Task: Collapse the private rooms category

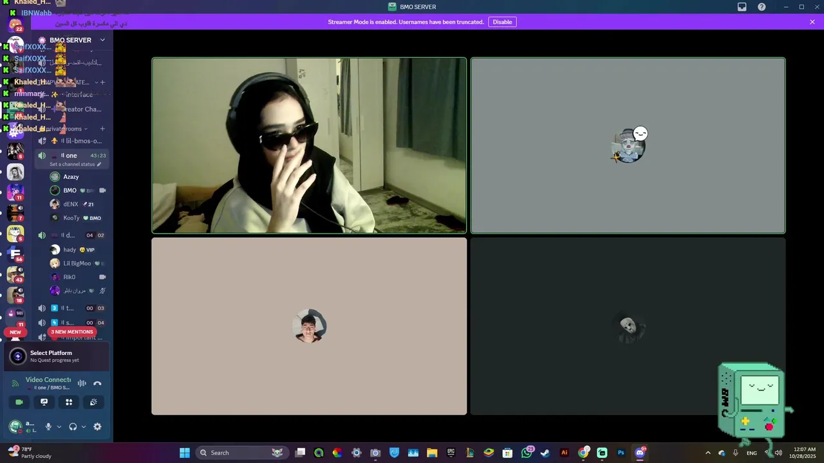Action: pos(64,129)
